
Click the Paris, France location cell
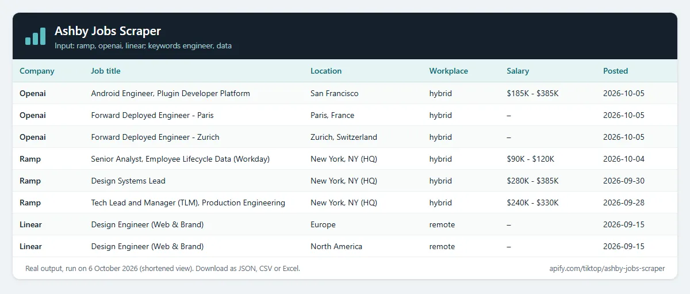pos(332,115)
